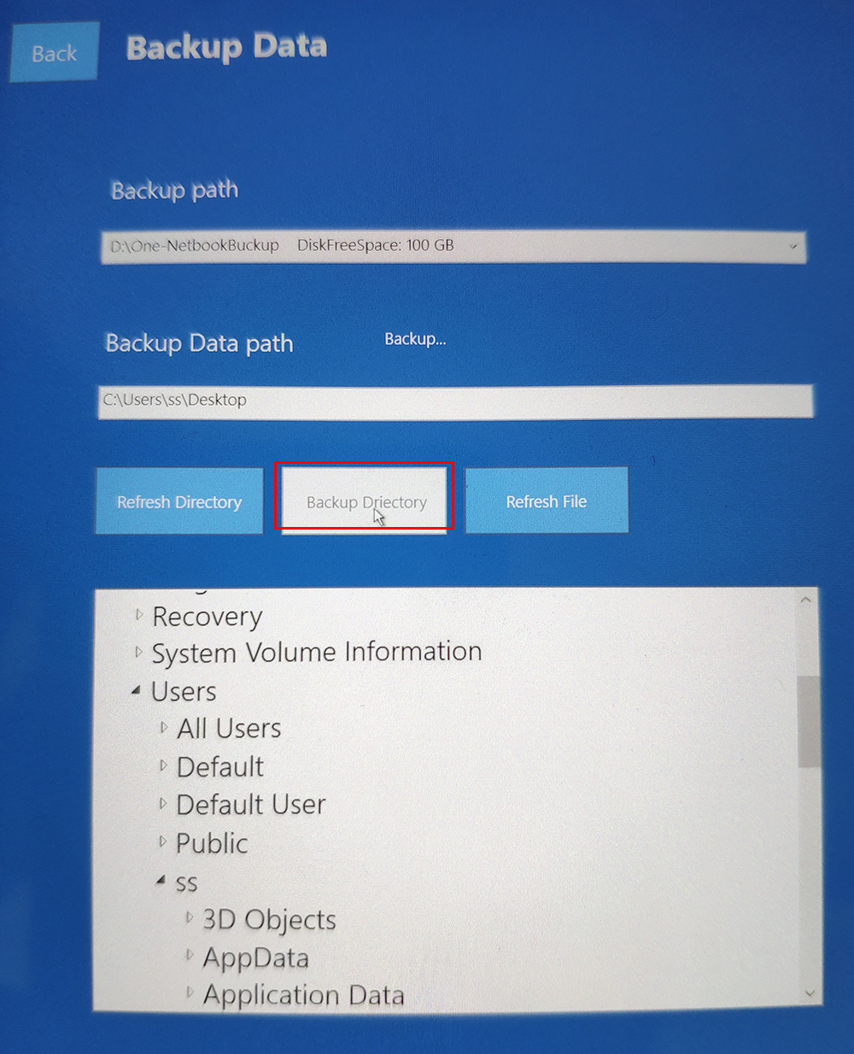Open the Backup path dropdown
Screen dimensions: 854x1054
tap(793, 247)
